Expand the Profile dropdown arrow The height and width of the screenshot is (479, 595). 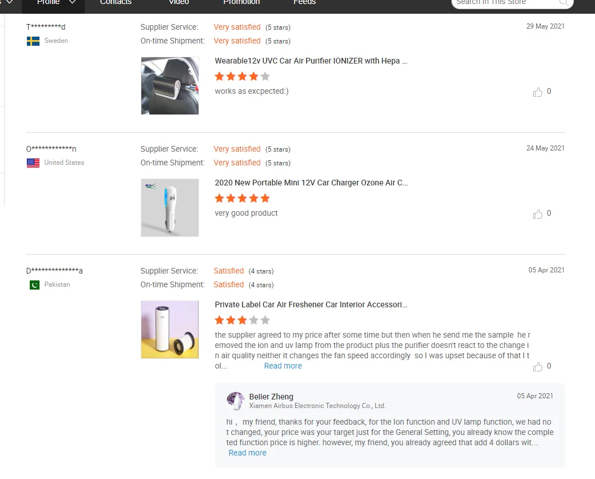tap(72, 2)
